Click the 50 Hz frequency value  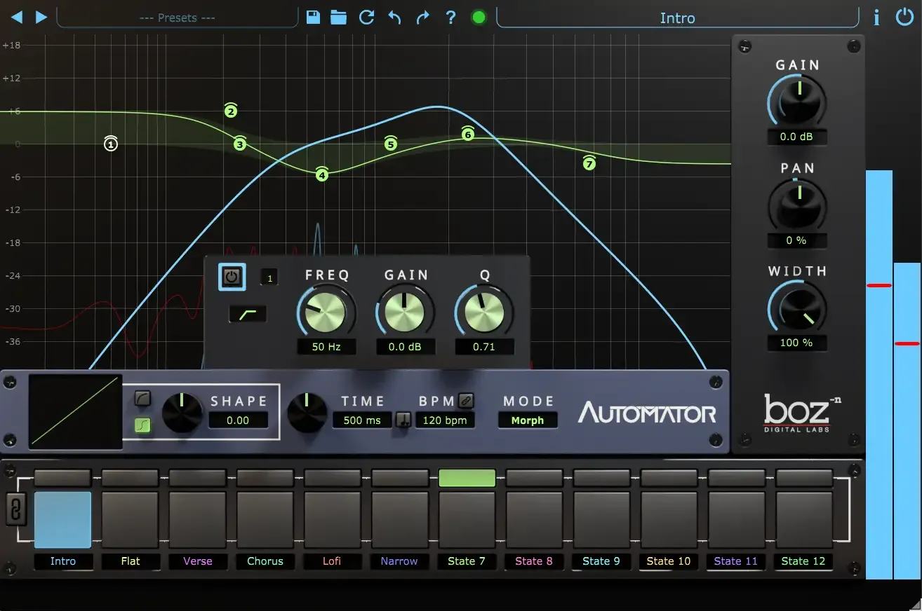(326, 346)
